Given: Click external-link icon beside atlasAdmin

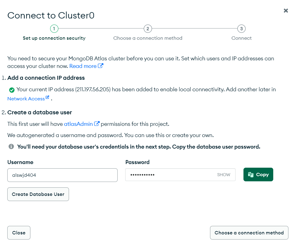Looking at the screenshot, I should coord(97,124).
